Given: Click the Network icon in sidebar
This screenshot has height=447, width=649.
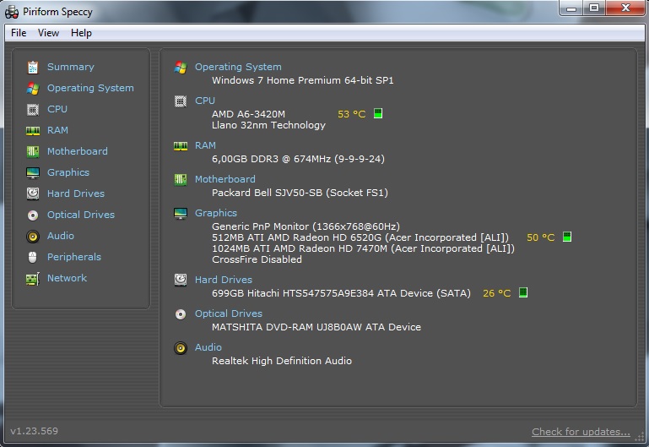Looking at the screenshot, I should coord(33,278).
